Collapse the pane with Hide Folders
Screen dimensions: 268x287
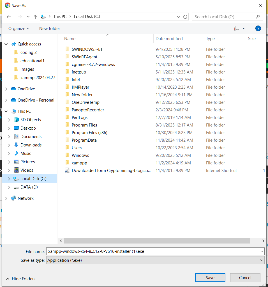pos(21,279)
